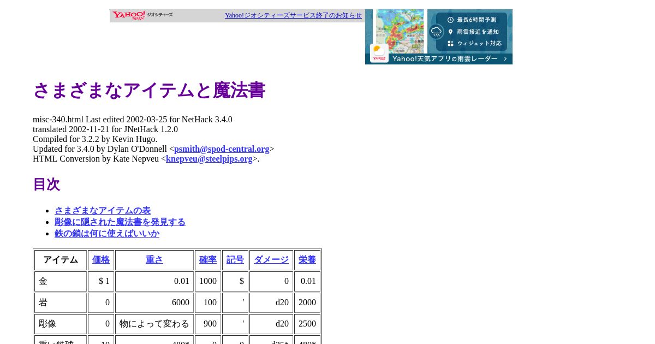Open the ダメージ column header link
Image resolution: width=655 pixels, height=344 pixels.
(x=271, y=260)
